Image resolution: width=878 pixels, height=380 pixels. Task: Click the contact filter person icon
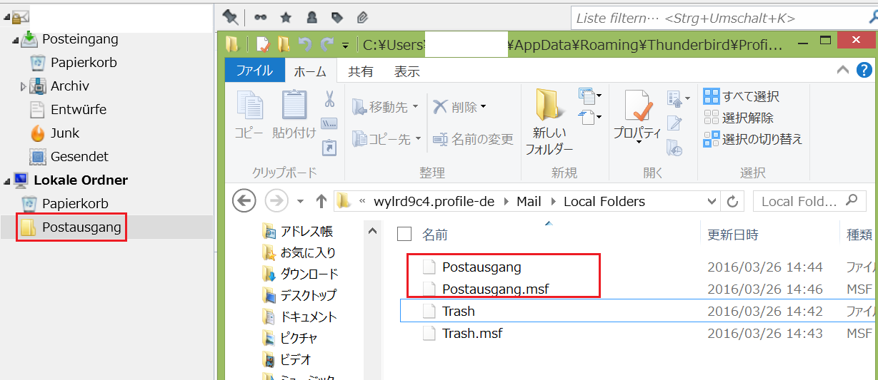(311, 17)
